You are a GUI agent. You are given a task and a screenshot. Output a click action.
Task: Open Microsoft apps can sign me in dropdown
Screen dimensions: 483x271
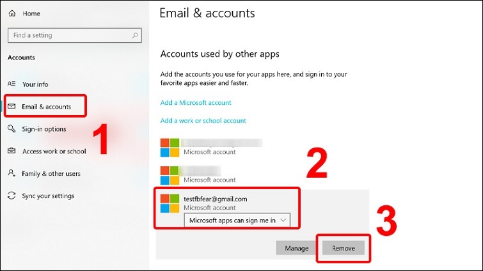click(237, 221)
